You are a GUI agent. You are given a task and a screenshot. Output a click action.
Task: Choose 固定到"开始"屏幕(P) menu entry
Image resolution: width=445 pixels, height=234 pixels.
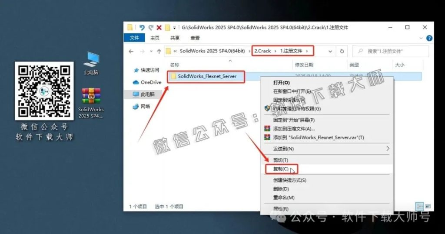pos(327,120)
